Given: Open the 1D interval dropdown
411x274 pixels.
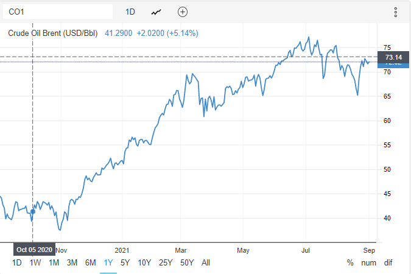Looking at the screenshot, I should point(130,12).
